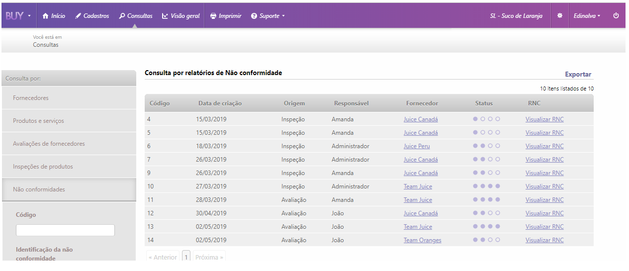Screen dimensions: 629x271
Task: Click the Consultas breadcrumb text
Action: tap(46, 45)
